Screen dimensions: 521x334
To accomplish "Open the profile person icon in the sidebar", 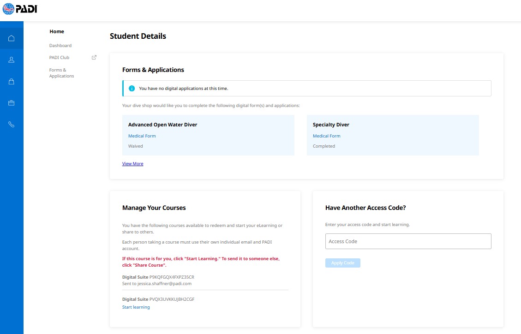I will (x=12, y=60).
